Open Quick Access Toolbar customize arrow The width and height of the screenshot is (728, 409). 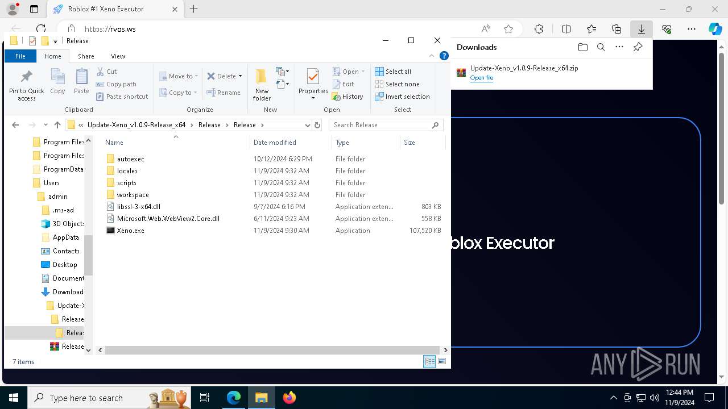(x=55, y=41)
